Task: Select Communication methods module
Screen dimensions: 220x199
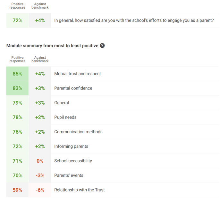Action: click(x=79, y=132)
